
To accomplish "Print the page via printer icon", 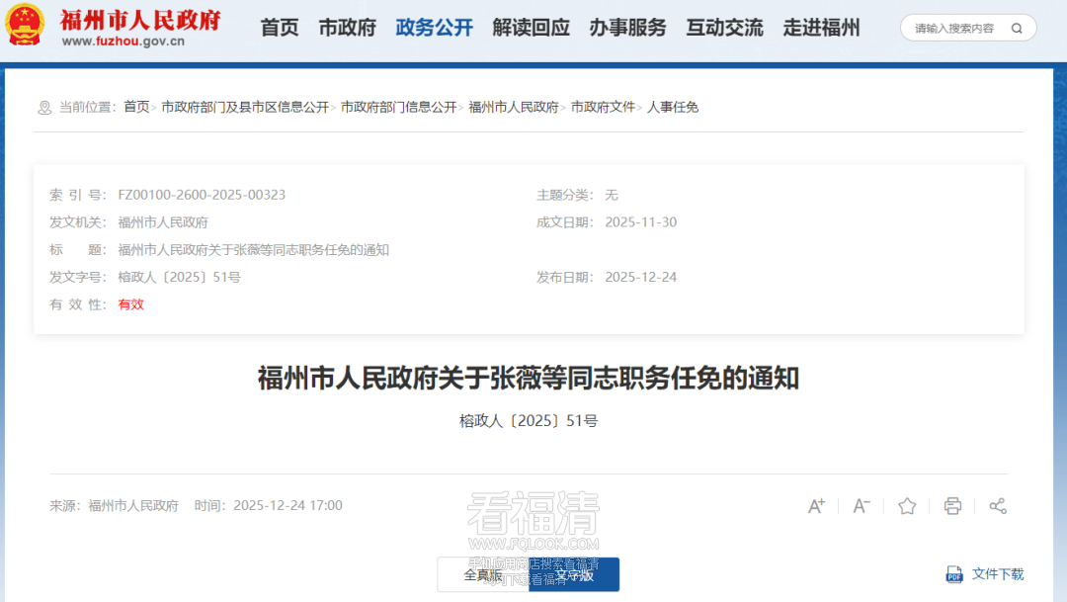I will coord(952,506).
